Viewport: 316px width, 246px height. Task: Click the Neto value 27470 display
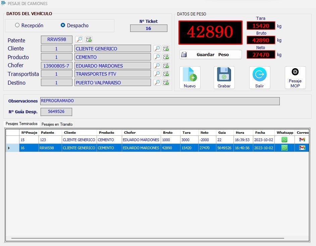click(261, 55)
